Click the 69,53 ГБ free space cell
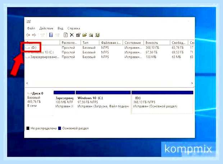This screenshot has width=223, height=164. (178, 52)
